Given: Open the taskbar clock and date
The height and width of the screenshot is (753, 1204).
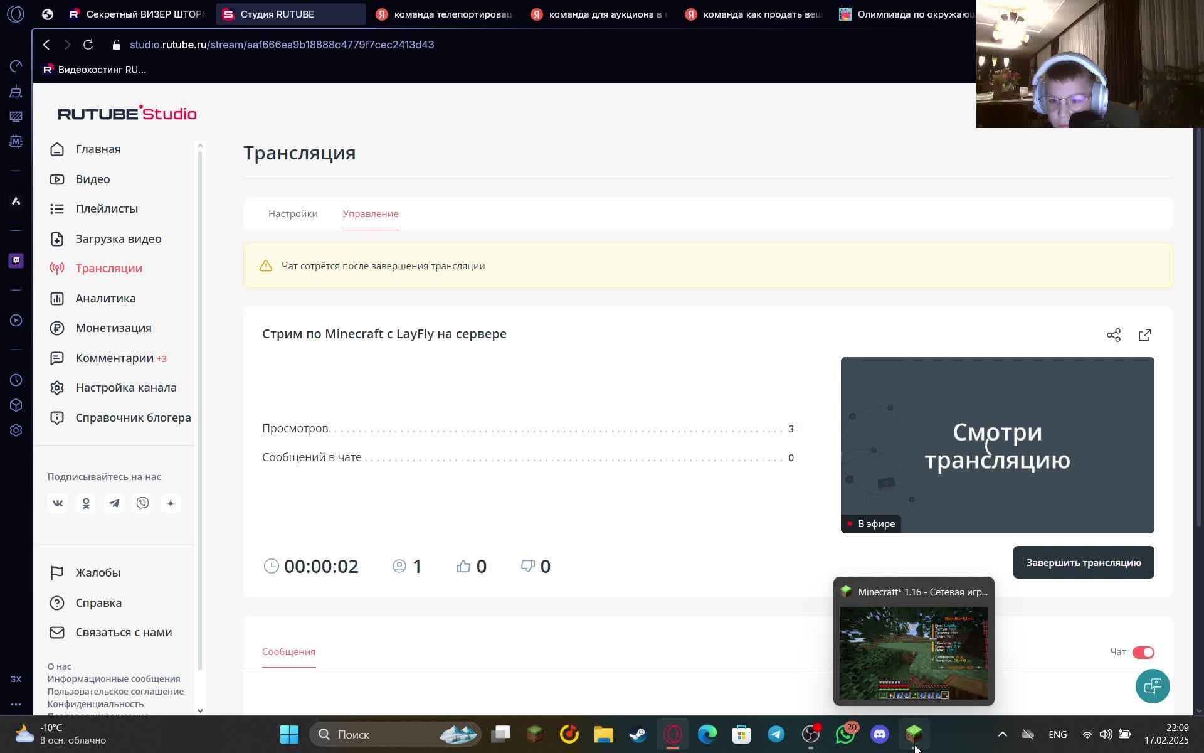Looking at the screenshot, I should click(1166, 734).
